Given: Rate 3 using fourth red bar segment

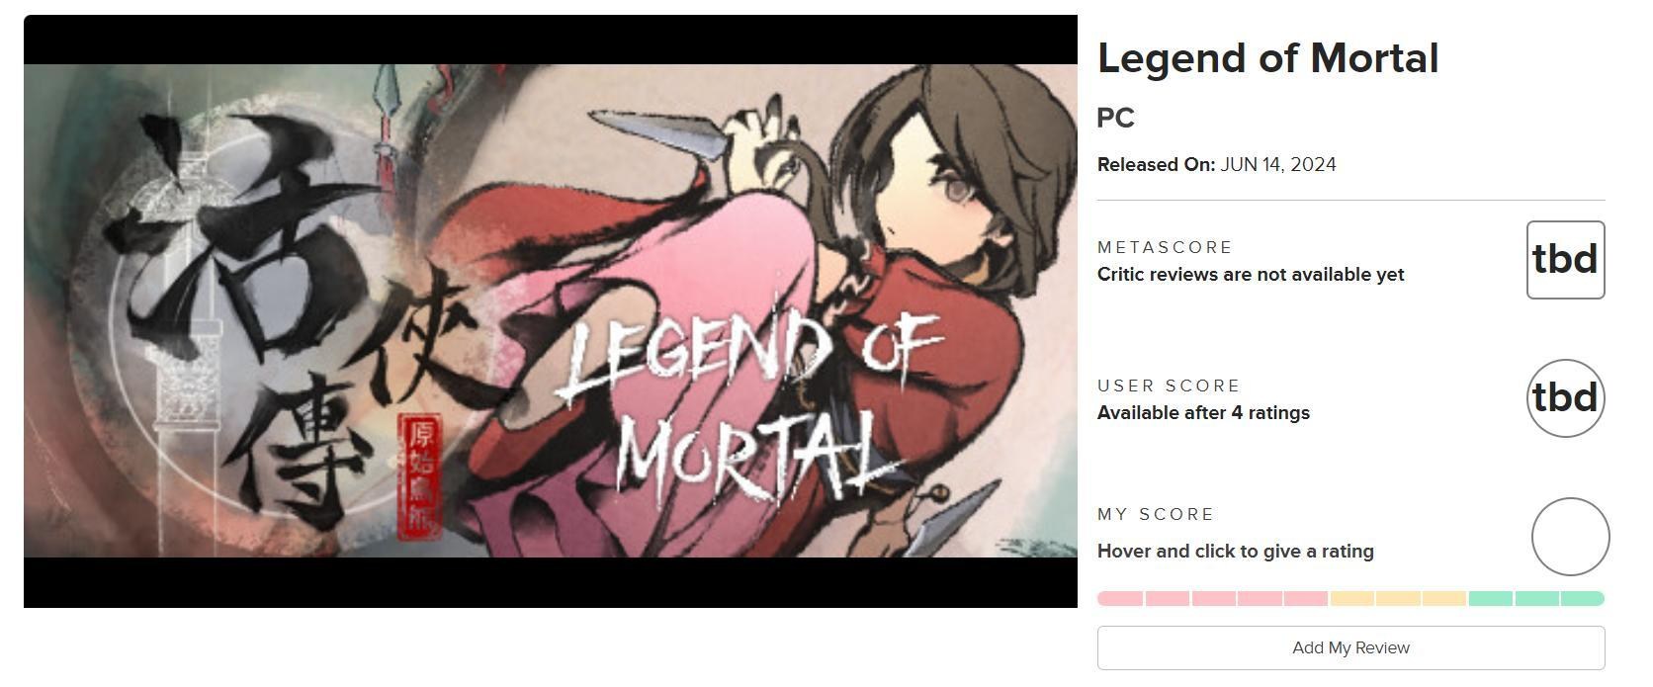Looking at the screenshot, I should click(x=1261, y=598).
